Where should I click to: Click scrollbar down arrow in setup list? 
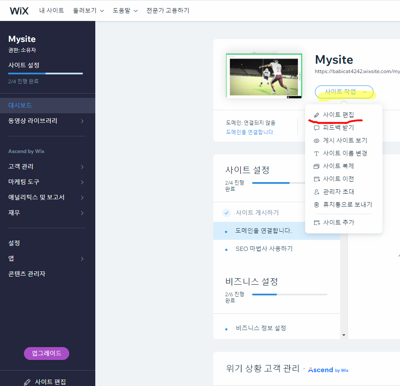point(344,335)
